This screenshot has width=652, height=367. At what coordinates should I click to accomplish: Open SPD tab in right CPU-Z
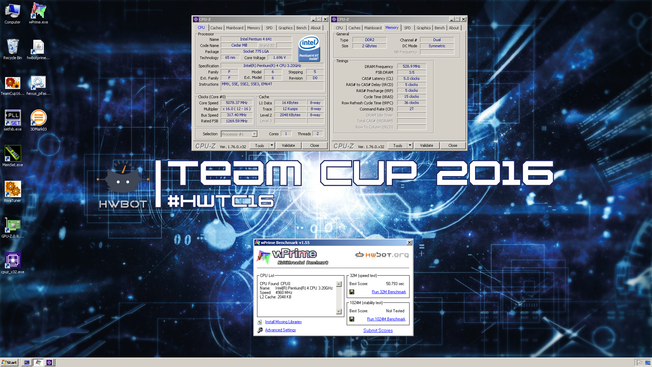(x=407, y=28)
